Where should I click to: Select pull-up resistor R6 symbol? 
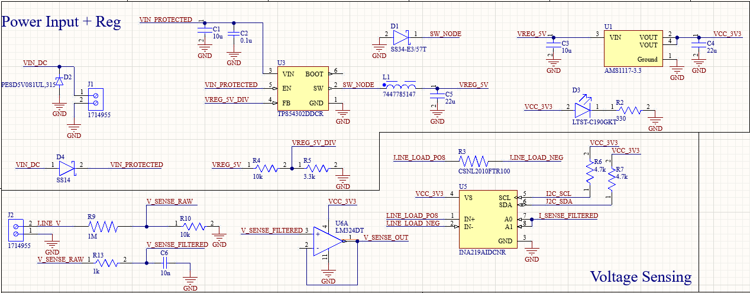[589, 172]
